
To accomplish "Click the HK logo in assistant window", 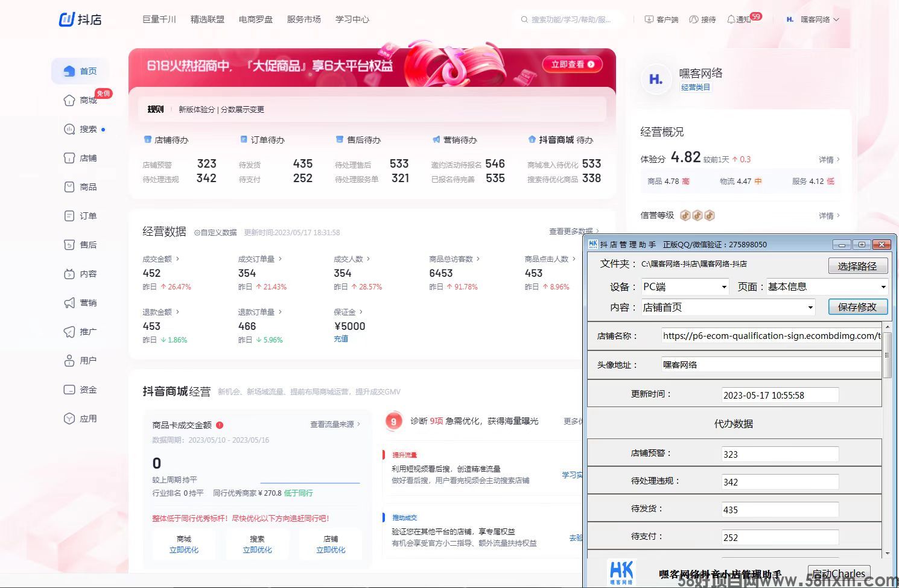I will pyautogui.click(x=621, y=573).
